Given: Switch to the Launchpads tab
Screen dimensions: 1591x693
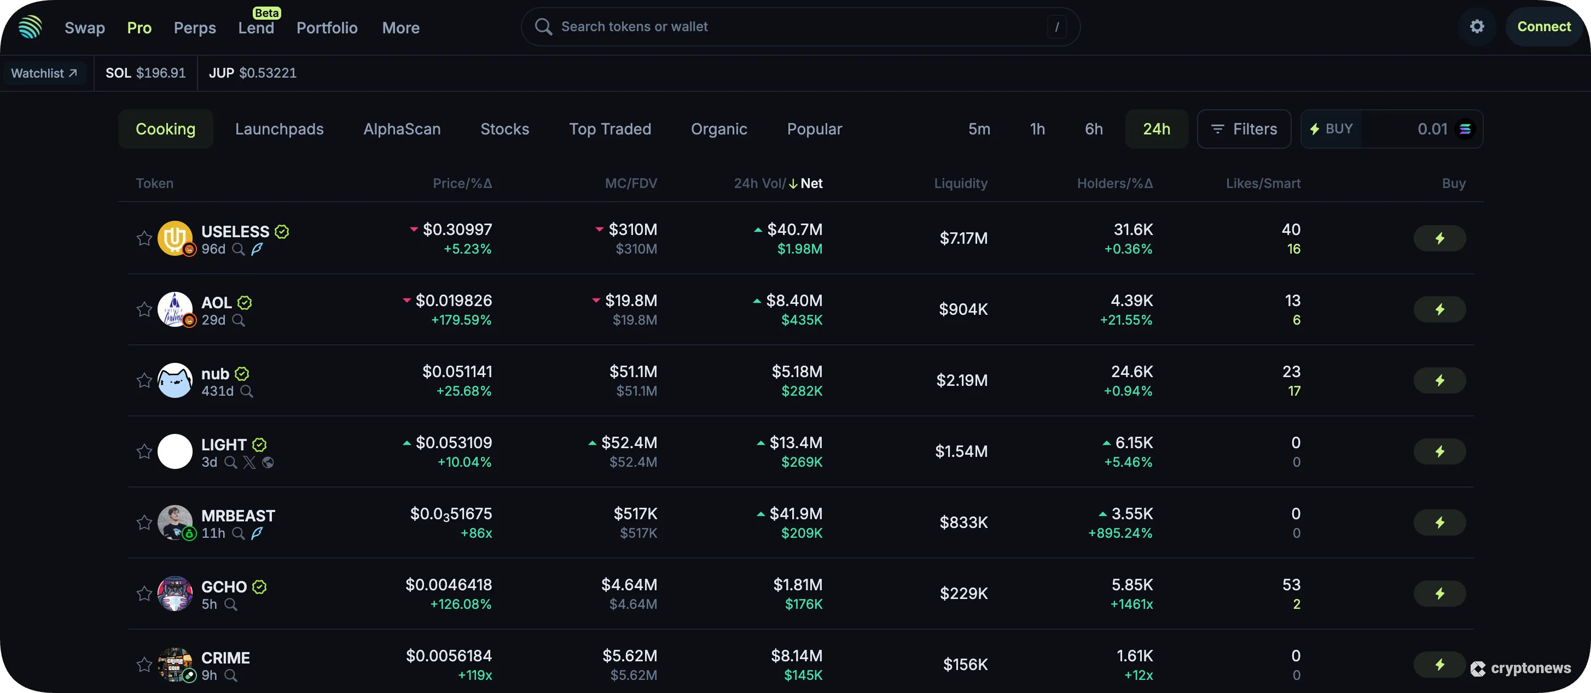Looking at the screenshot, I should click(x=279, y=129).
